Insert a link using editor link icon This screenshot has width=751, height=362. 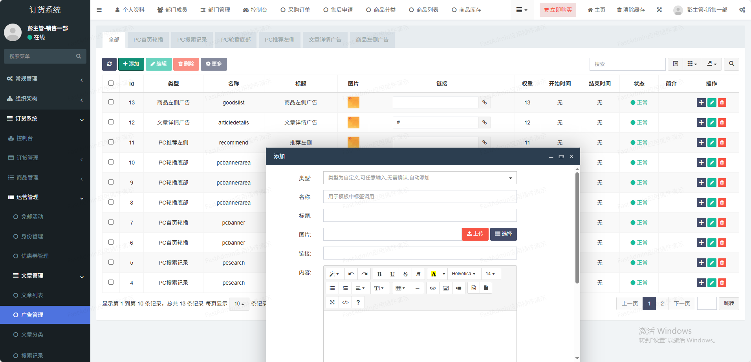tap(432, 288)
